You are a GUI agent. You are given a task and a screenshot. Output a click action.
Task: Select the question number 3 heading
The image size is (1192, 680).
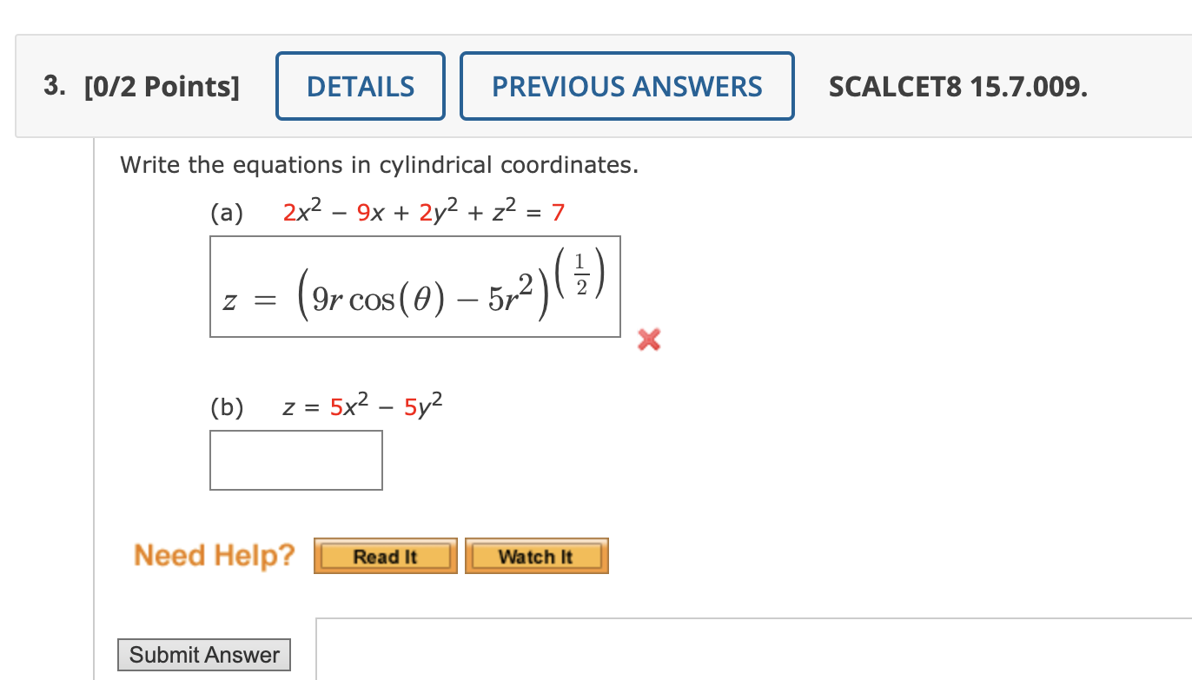pos(52,86)
